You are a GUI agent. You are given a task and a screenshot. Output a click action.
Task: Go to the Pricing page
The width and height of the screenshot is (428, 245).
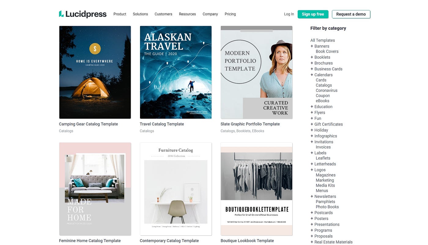pos(230,14)
